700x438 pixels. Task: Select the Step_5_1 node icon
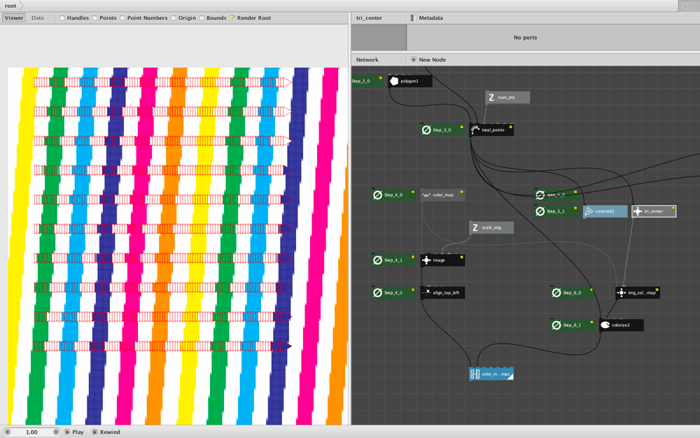(540, 212)
